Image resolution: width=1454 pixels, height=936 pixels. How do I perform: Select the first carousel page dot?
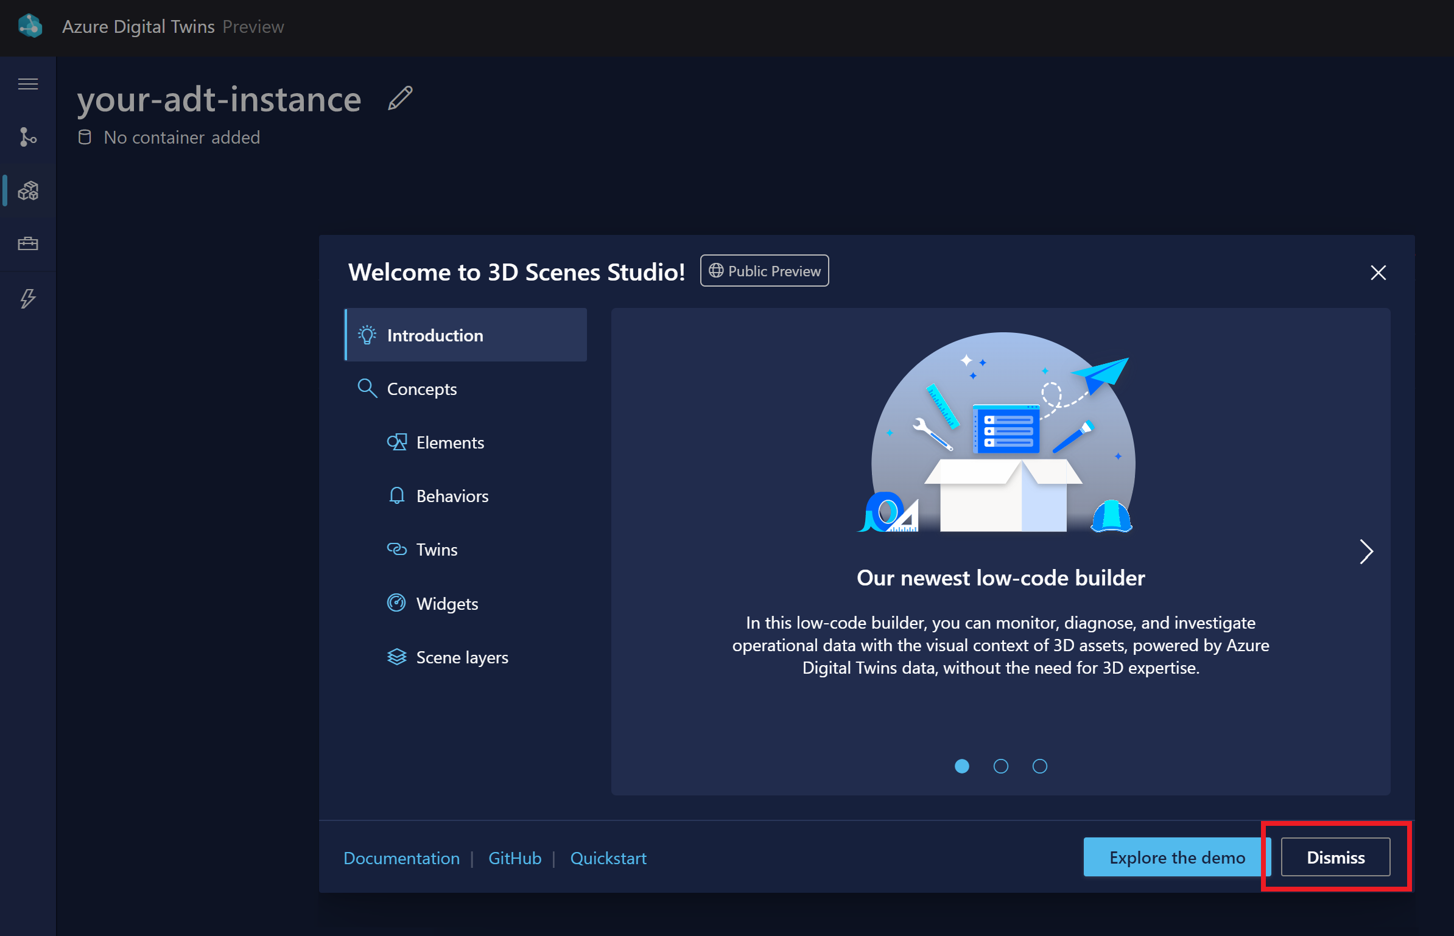pyautogui.click(x=961, y=766)
